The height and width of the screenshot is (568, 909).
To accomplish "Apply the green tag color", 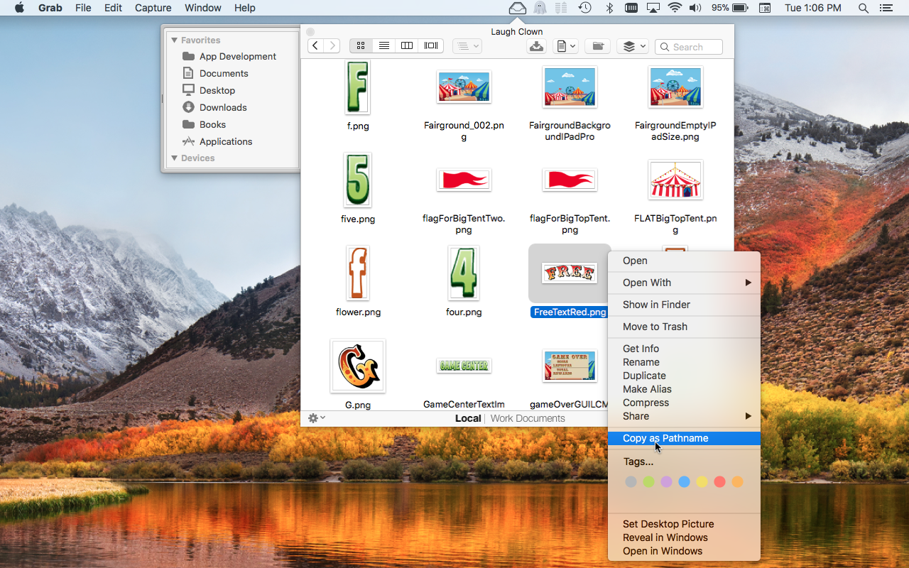I will 648,482.
